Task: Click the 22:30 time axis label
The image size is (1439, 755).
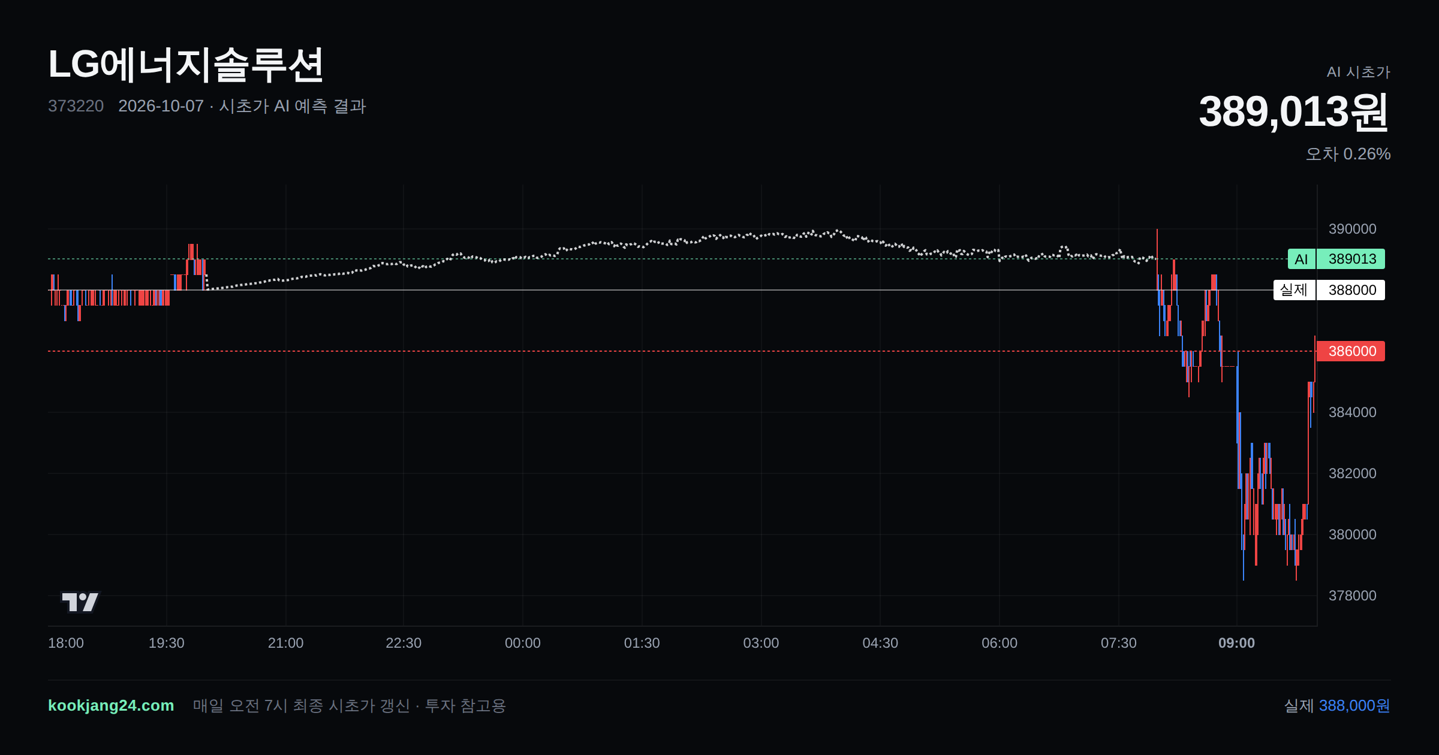Action: [404, 643]
